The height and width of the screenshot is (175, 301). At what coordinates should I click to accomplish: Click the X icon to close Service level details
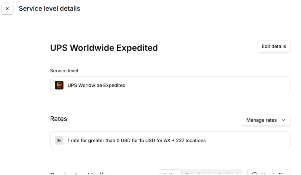click(7, 8)
